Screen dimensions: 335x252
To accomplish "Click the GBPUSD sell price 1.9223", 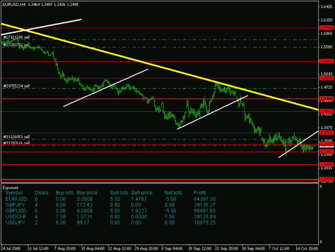I will pos(139,211).
